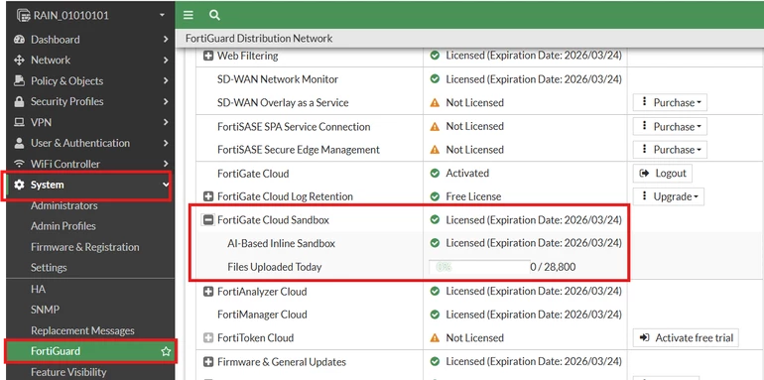This screenshot has width=764, height=380.
Task: Click the SD-WAN Network Monitor check icon
Action: (436, 79)
